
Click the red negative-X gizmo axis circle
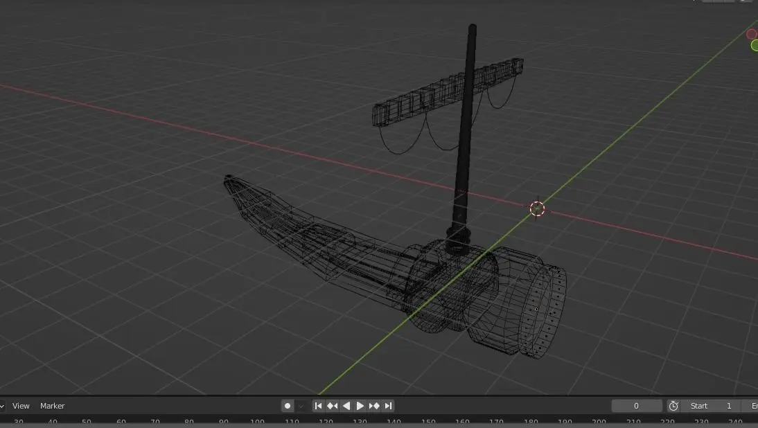pos(752,34)
